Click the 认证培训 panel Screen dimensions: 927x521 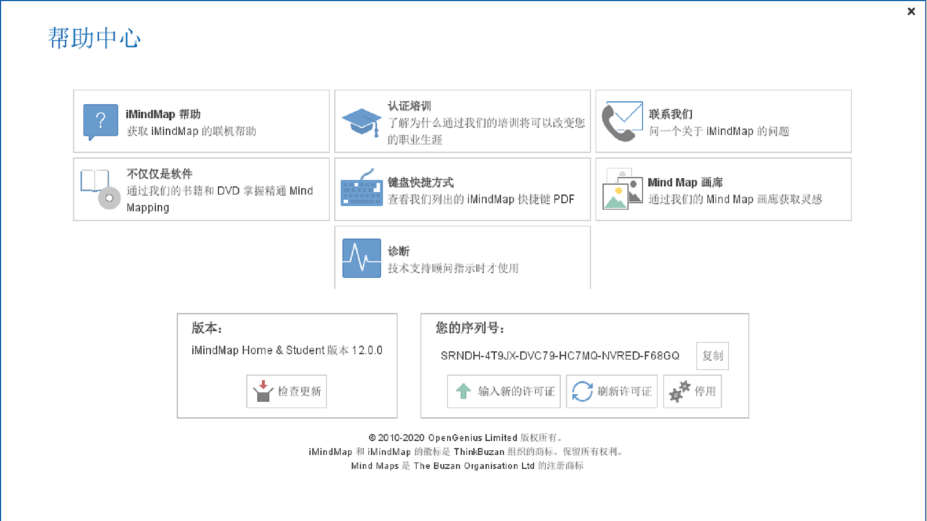click(462, 121)
